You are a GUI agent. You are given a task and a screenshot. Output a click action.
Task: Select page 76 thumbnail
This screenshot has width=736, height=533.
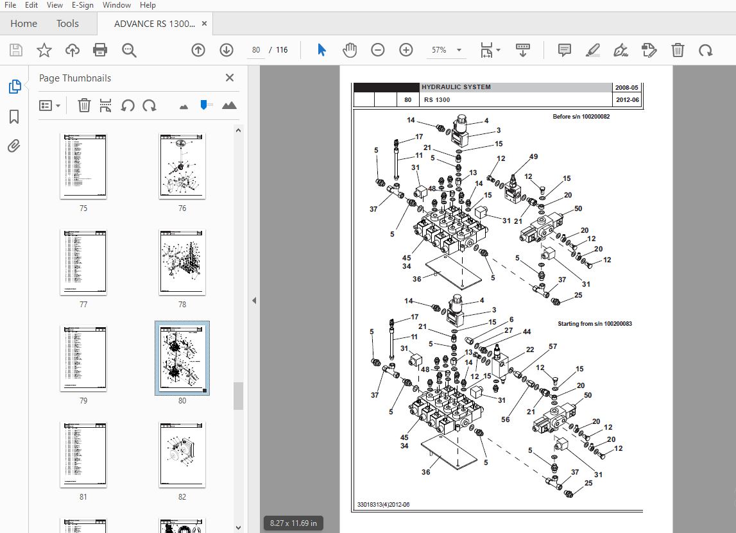point(182,166)
